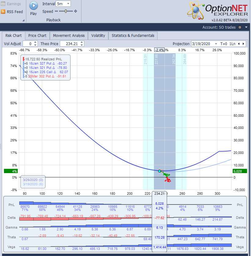Click the 264.69 outer band label
Viewport: 251px width, 256px height.
click(x=185, y=59)
